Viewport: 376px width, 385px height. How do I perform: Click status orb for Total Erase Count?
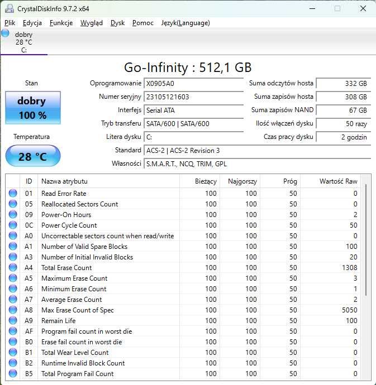point(13,267)
